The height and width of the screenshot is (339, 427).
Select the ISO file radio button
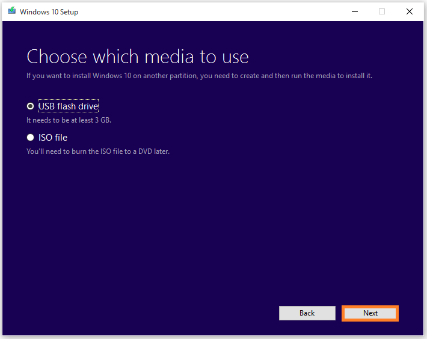30,138
